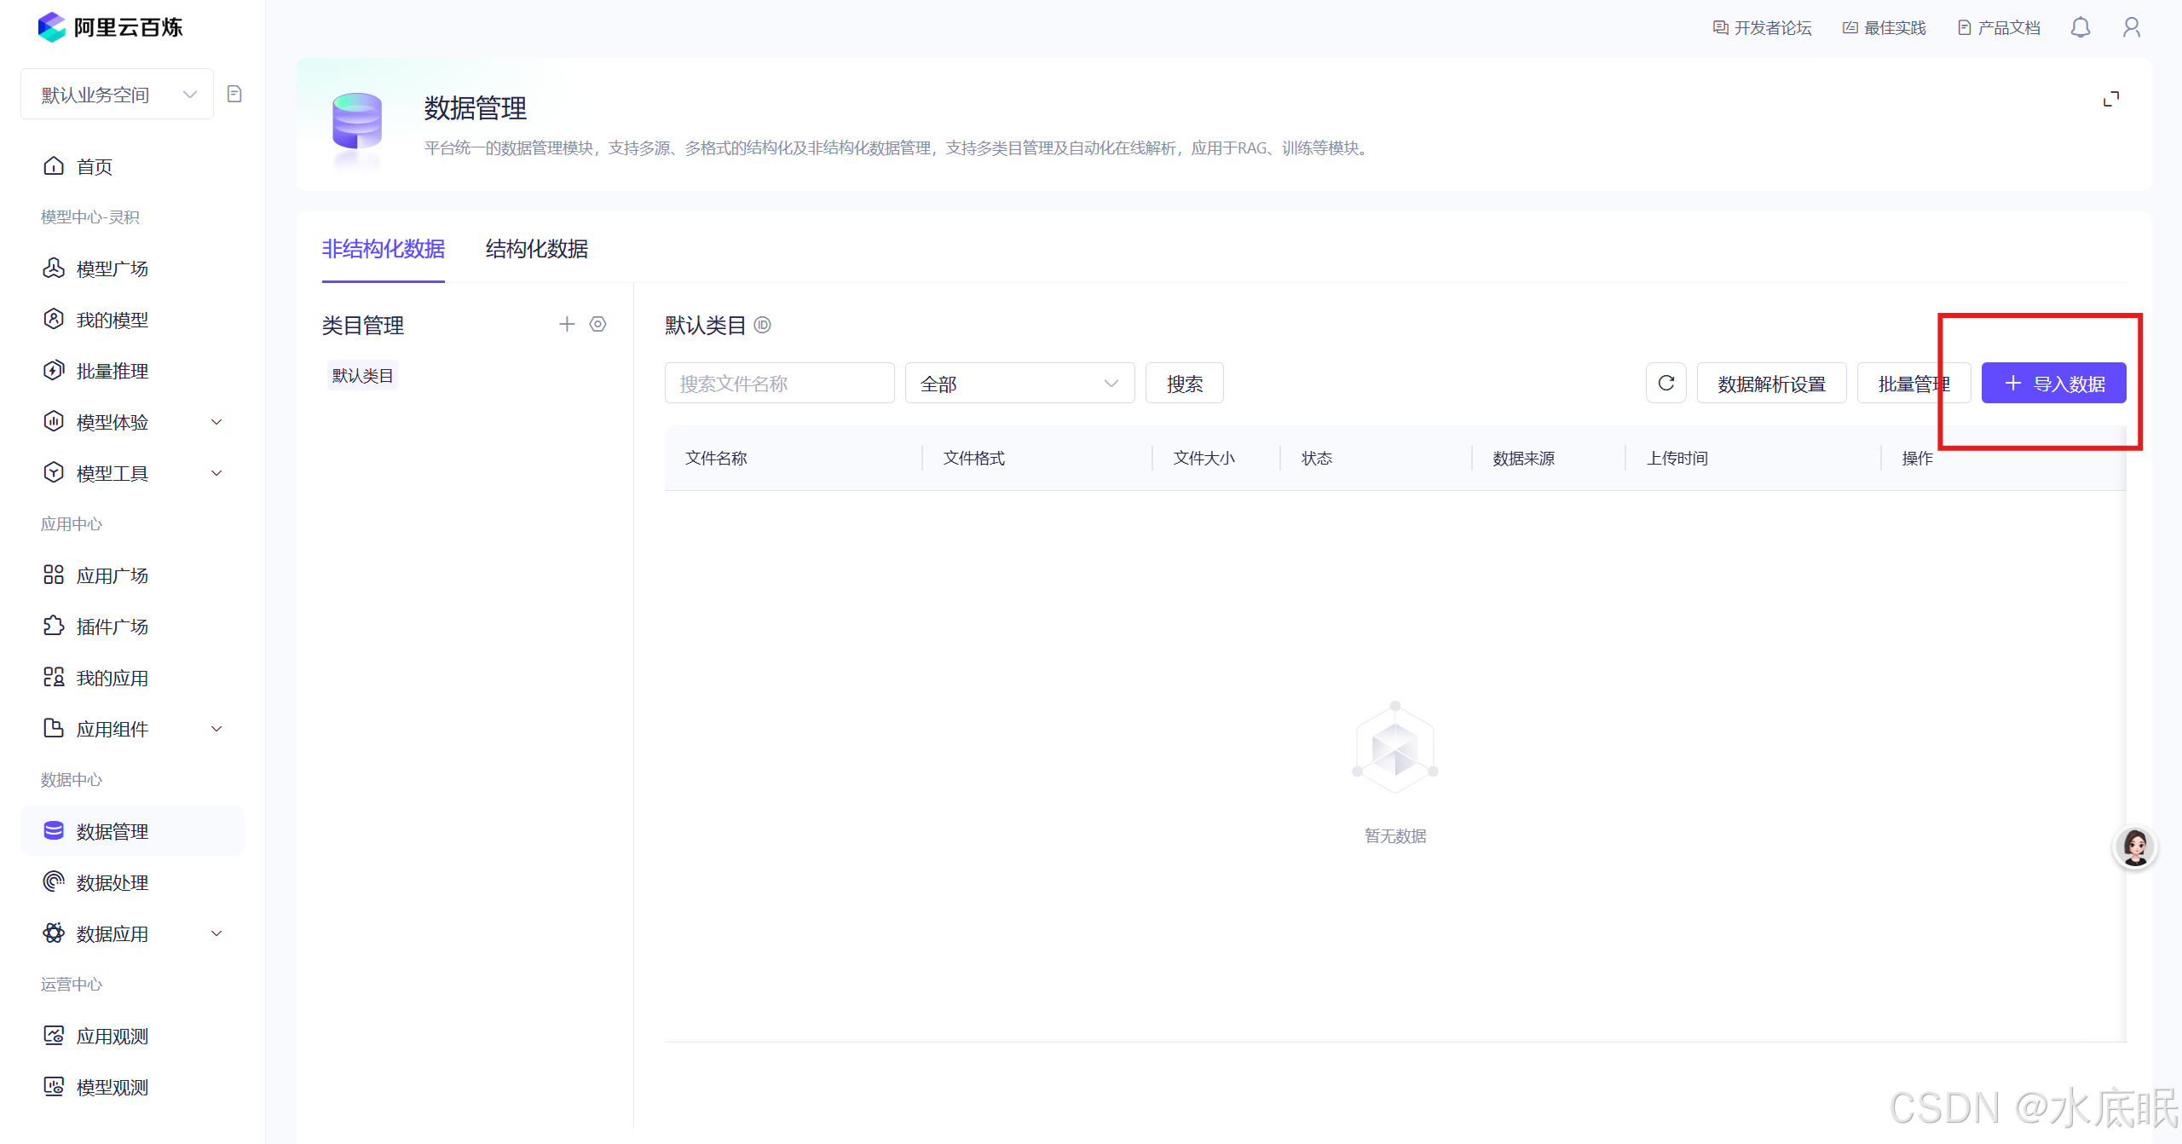The height and width of the screenshot is (1144, 2182).
Task: Open 模型广场 in the sidebar
Action: [112, 269]
